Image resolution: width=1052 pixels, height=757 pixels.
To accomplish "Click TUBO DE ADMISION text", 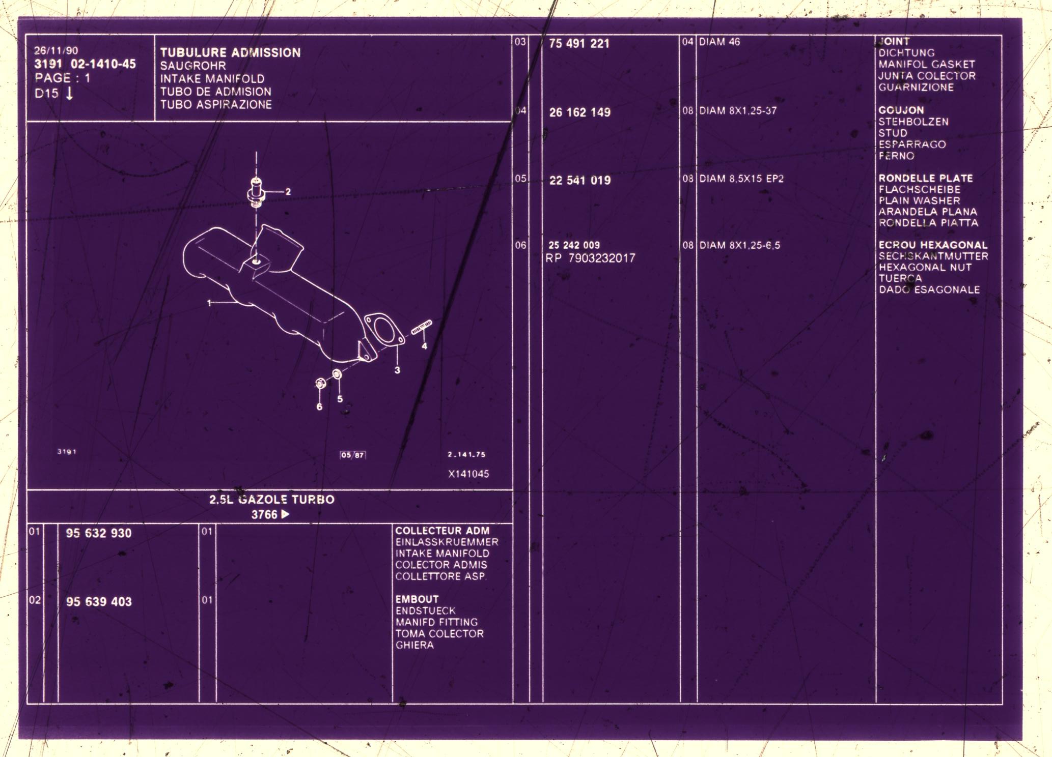I will (216, 92).
